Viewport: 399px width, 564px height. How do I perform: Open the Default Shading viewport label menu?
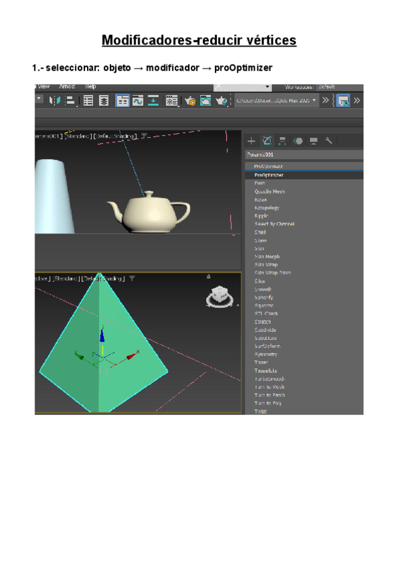[x=115, y=135]
